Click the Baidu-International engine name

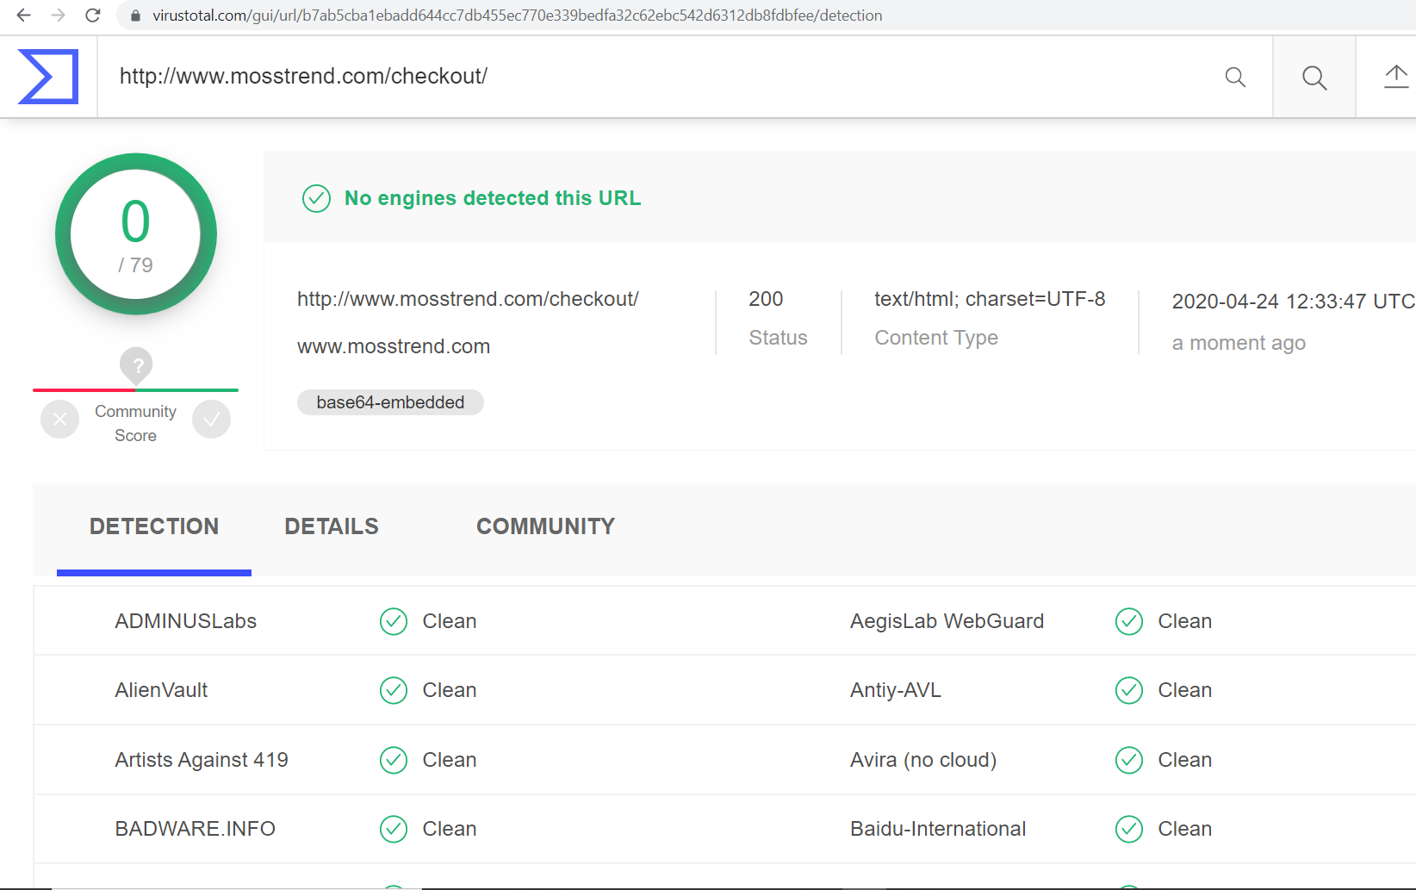tap(938, 829)
